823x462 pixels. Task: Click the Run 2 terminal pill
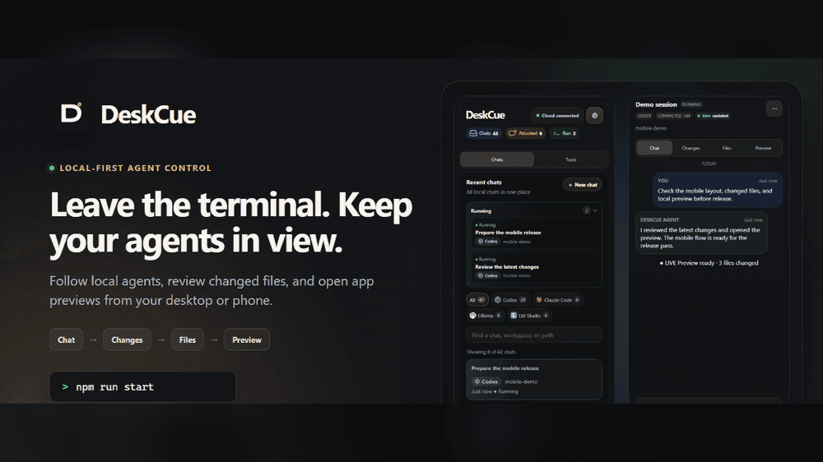565,133
